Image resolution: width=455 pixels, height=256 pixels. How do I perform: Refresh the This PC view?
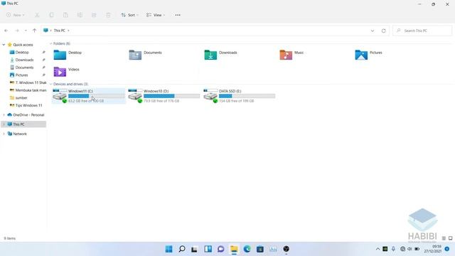coord(384,31)
